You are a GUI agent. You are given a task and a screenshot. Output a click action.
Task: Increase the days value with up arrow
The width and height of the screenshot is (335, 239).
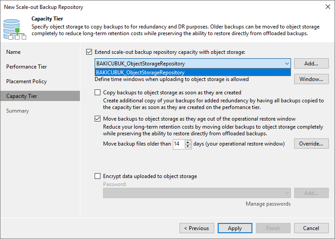point(188,142)
